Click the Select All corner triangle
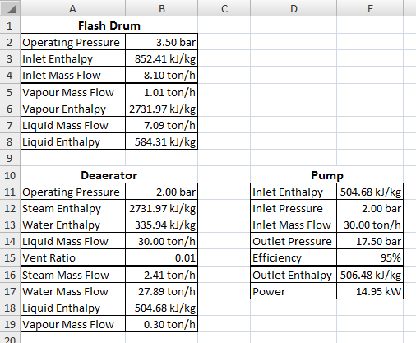The height and width of the screenshot is (343, 416). click(x=10, y=8)
